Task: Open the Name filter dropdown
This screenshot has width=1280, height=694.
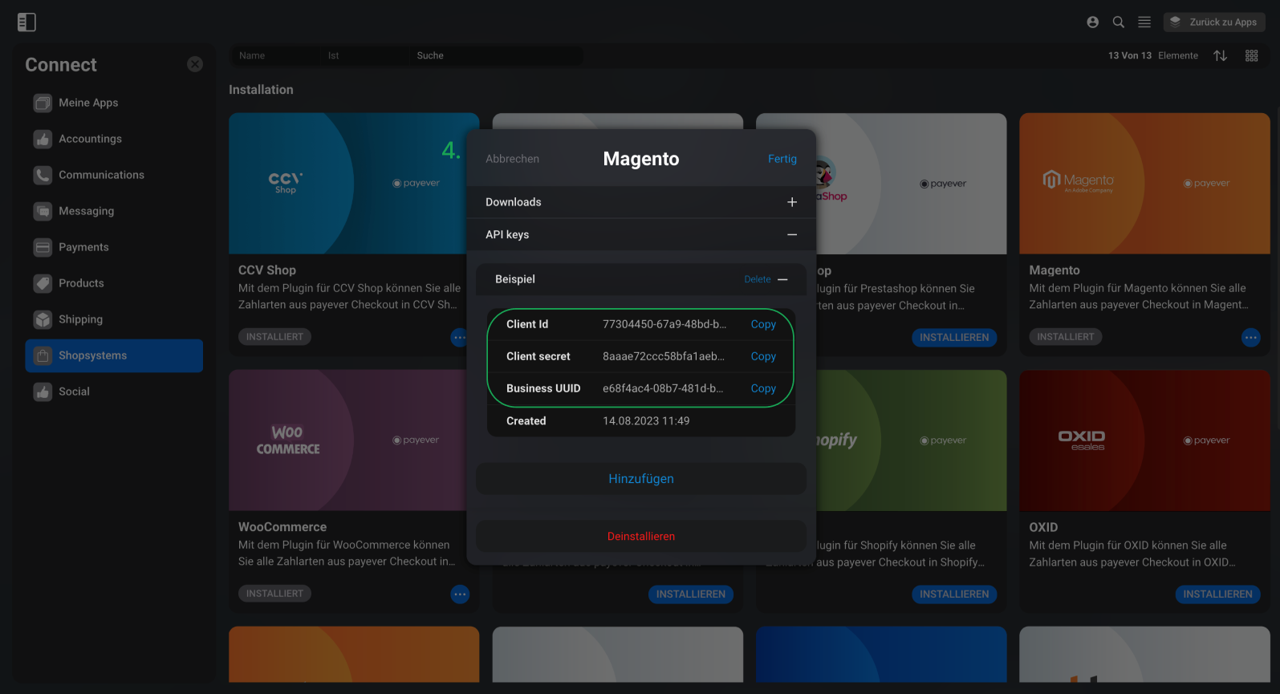Action: pos(275,55)
